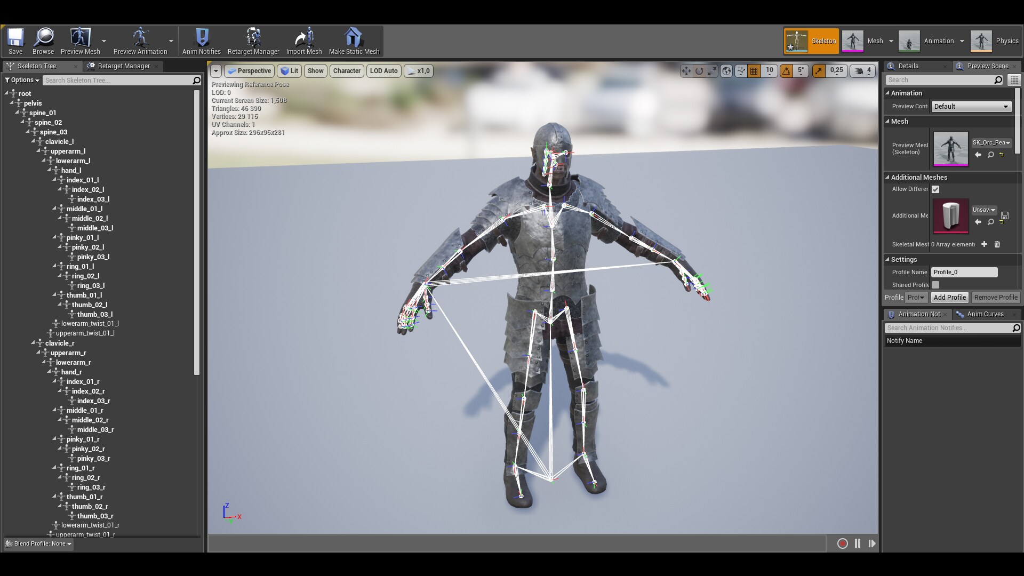This screenshot has width=1024, height=576.
Task: Enable the Shared Profile checkbox
Action: [x=936, y=285]
